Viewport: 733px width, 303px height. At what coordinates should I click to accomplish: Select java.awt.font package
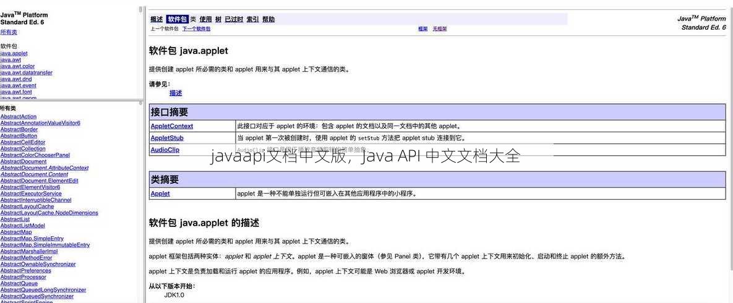click(16, 92)
